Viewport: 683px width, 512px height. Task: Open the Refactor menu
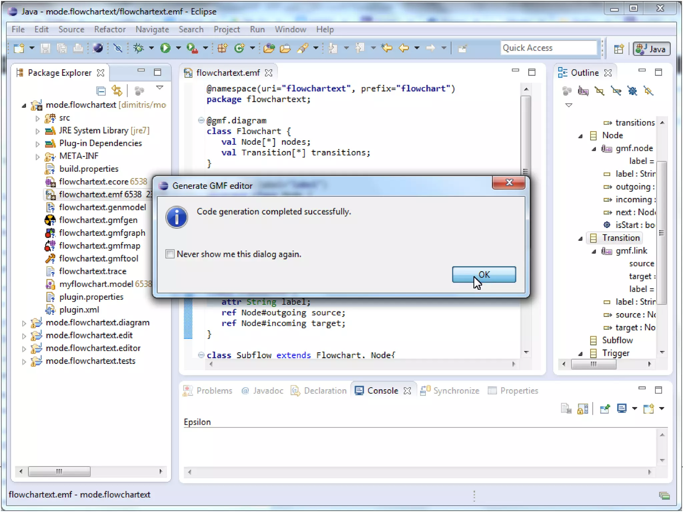coord(110,29)
